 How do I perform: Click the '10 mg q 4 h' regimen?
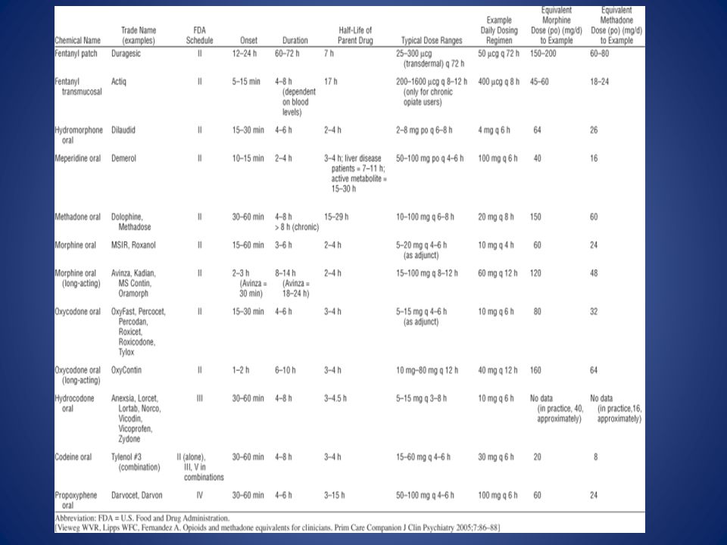495,244
